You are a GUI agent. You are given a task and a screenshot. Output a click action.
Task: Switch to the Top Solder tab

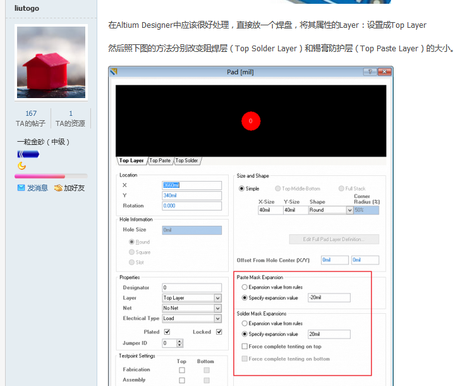186,161
